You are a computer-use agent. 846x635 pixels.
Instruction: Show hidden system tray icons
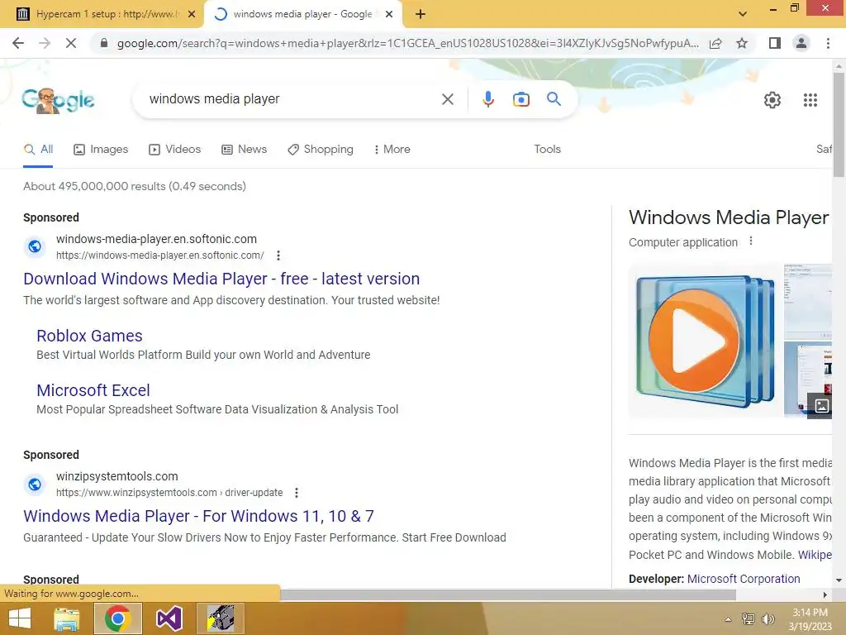click(x=728, y=619)
